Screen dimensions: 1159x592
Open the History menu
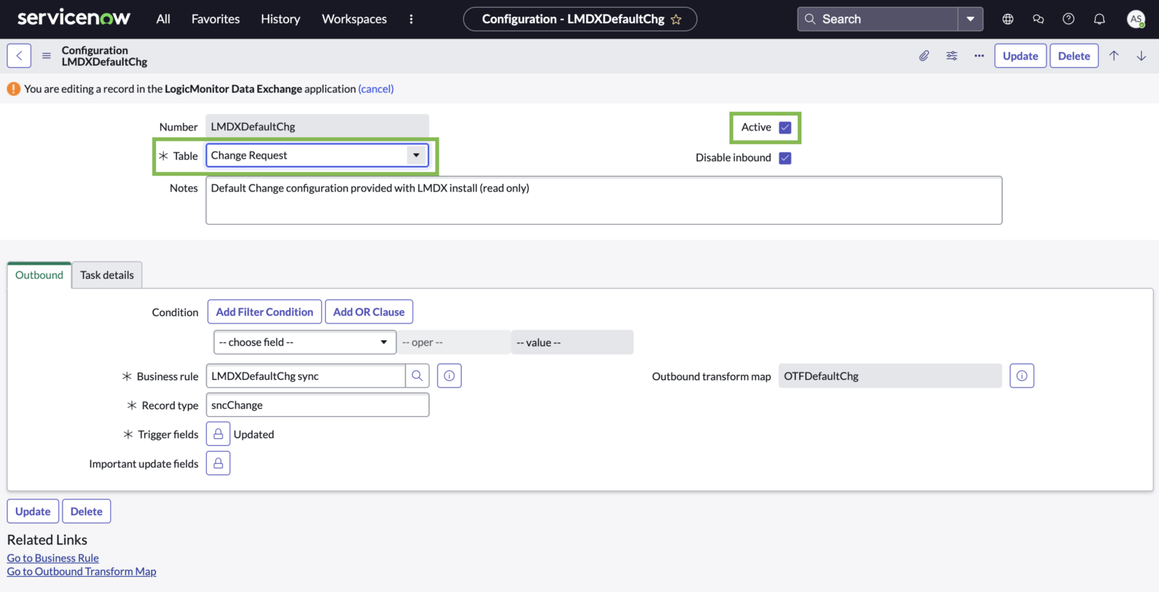tap(281, 19)
